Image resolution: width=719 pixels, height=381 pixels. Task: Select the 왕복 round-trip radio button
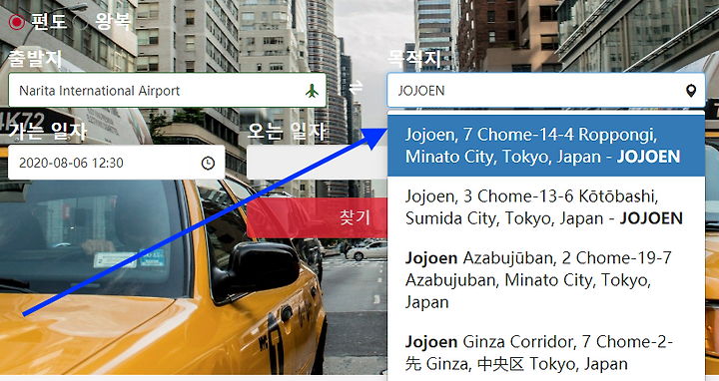coord(81,22)
